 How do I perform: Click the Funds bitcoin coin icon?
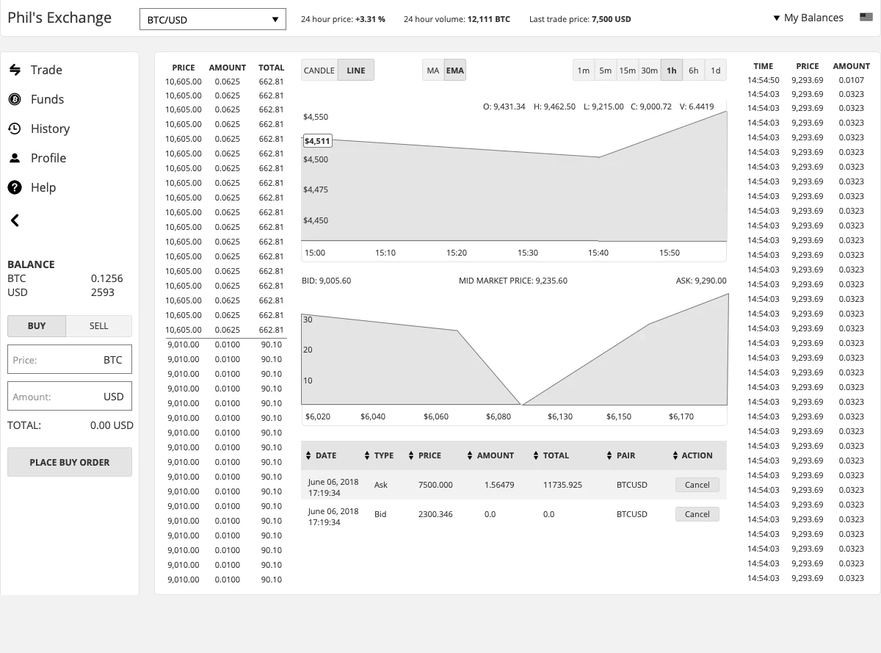pyautogui.click(x=15, y=99)
